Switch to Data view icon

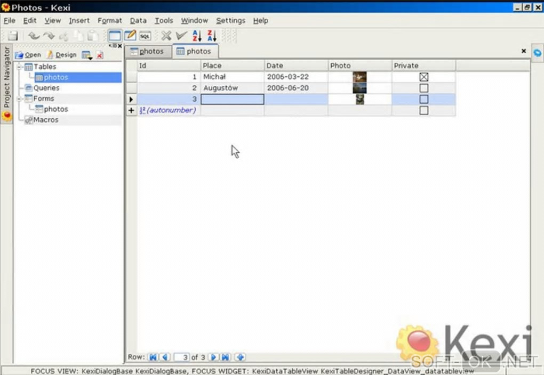click(x=115, y=36)
